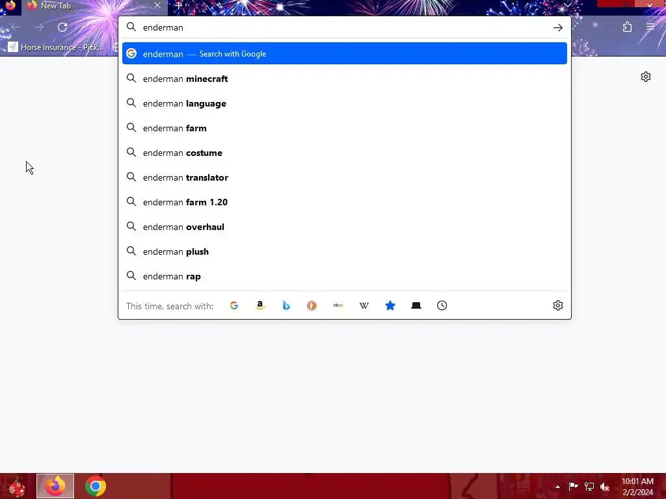Search this time with eBay icon
This screenshot has height=499, width=666.
click(x=338, y=305)
